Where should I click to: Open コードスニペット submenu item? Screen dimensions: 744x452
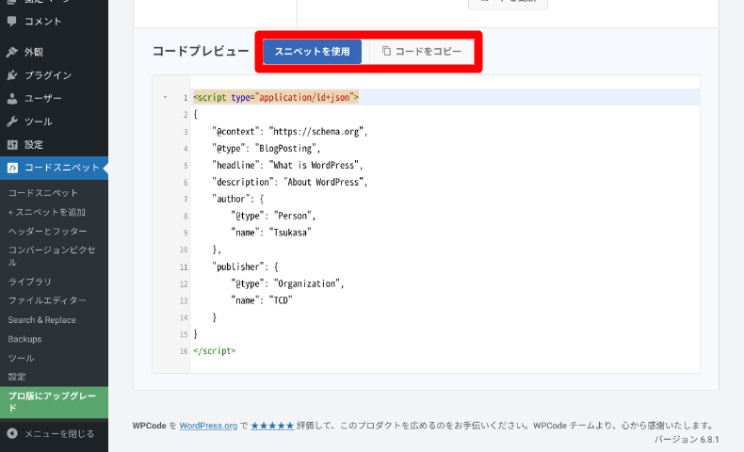[43, 193]
